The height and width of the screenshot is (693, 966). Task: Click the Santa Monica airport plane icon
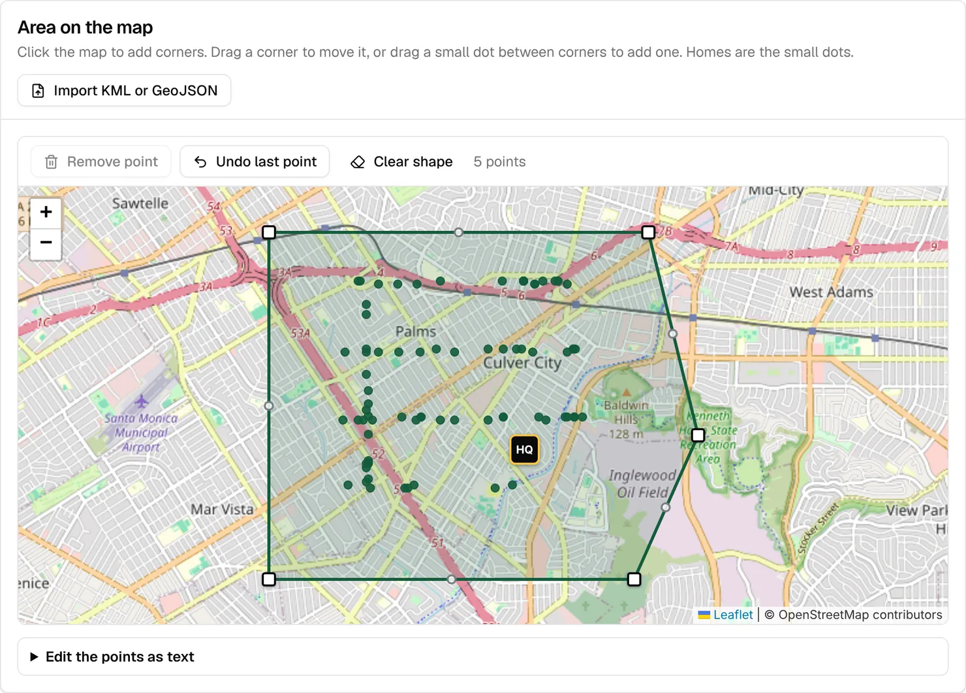coord(141,400)
